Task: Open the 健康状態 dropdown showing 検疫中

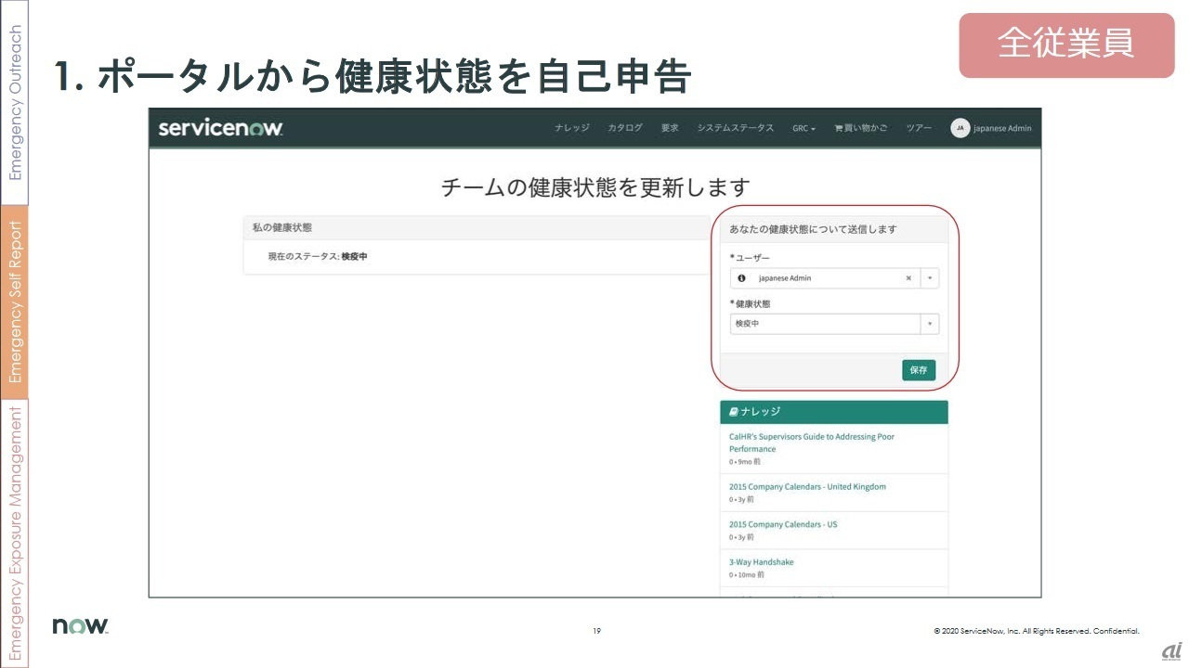Action: [833, 324]
